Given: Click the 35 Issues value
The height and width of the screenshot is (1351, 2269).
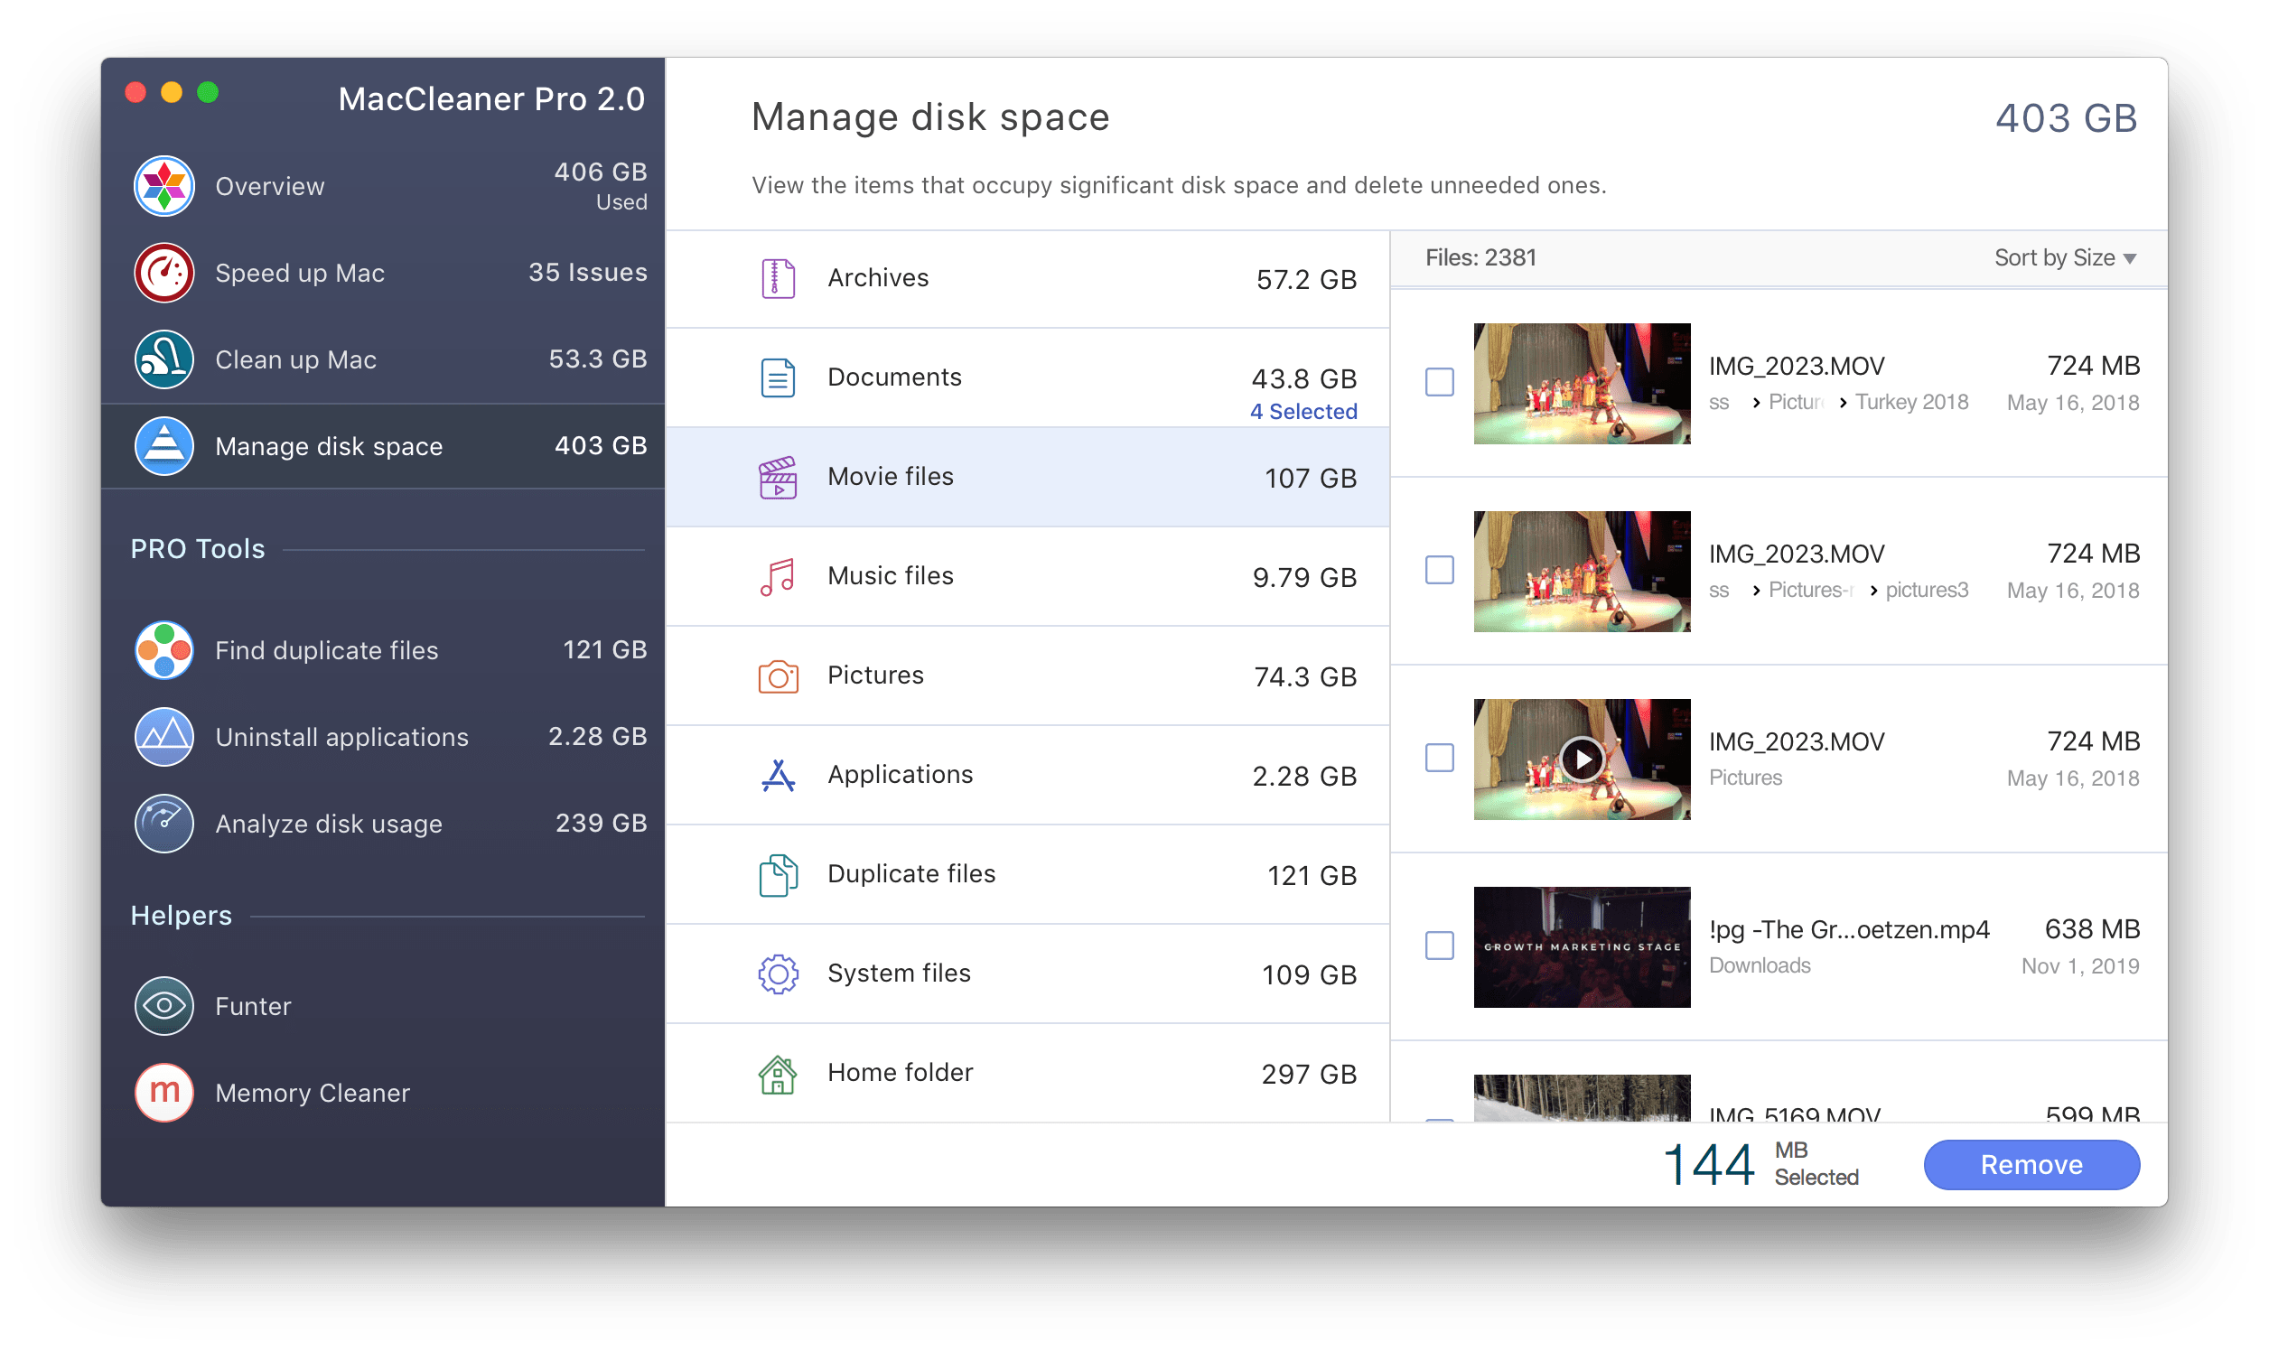Looking at the screenshot, I should pyautogui.click(x=587, y=272).
